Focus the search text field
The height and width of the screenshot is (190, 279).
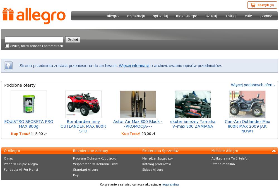click(34, 39)
